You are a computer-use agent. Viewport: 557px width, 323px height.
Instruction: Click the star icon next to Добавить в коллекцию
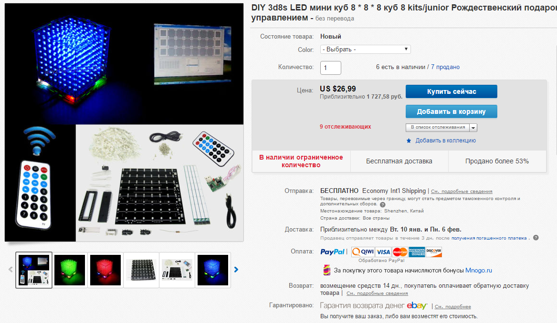(409, 141)
